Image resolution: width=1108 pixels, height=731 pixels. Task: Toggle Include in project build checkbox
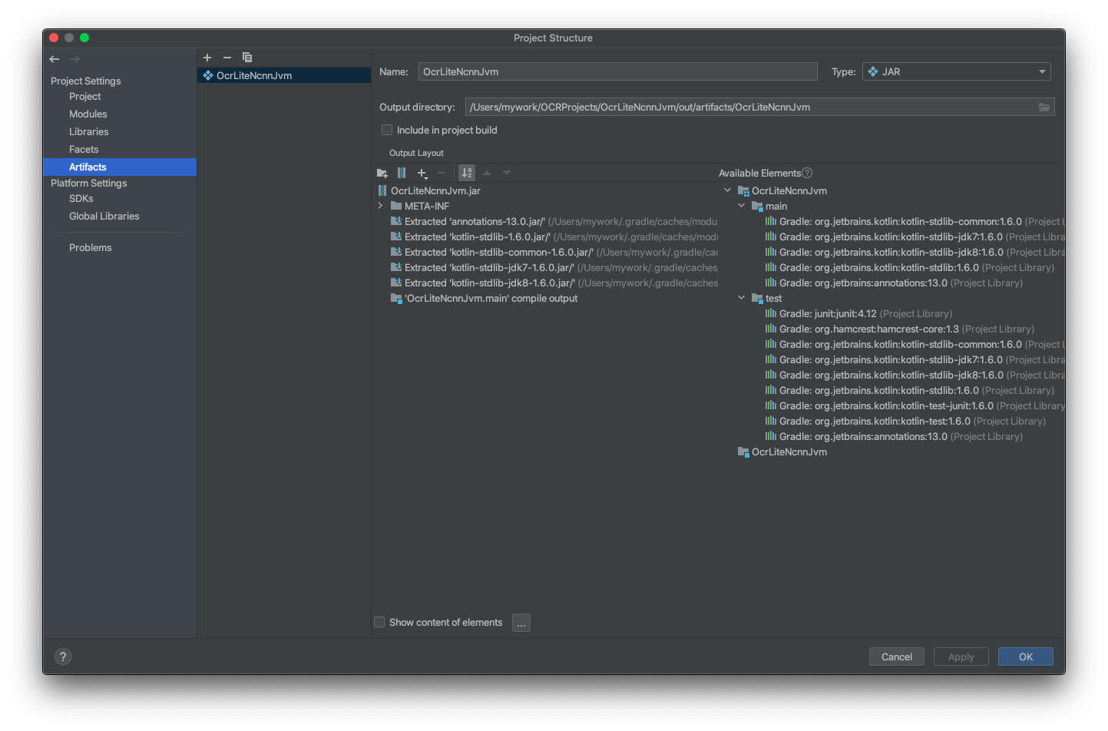click(387, 131)
